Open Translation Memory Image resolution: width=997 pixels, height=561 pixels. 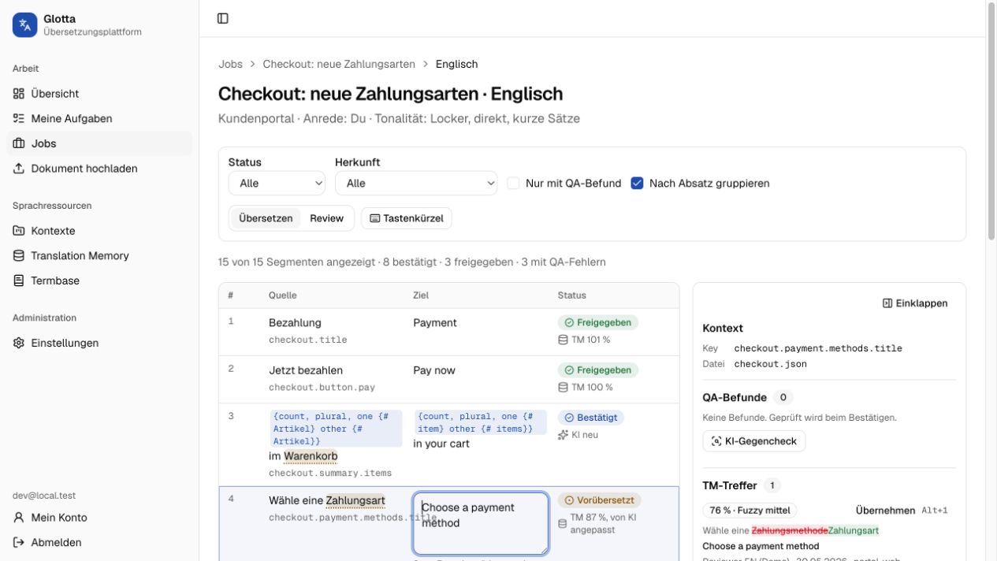(99, 256)
